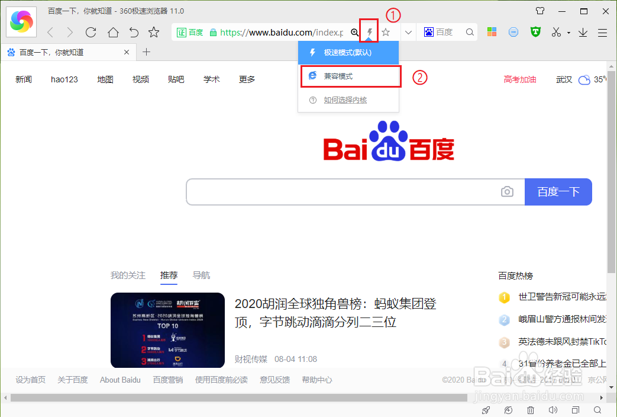The height and width of the screenshot is (417, 617).
Task: Click the blue round extension icon
Action: (513, 32)
